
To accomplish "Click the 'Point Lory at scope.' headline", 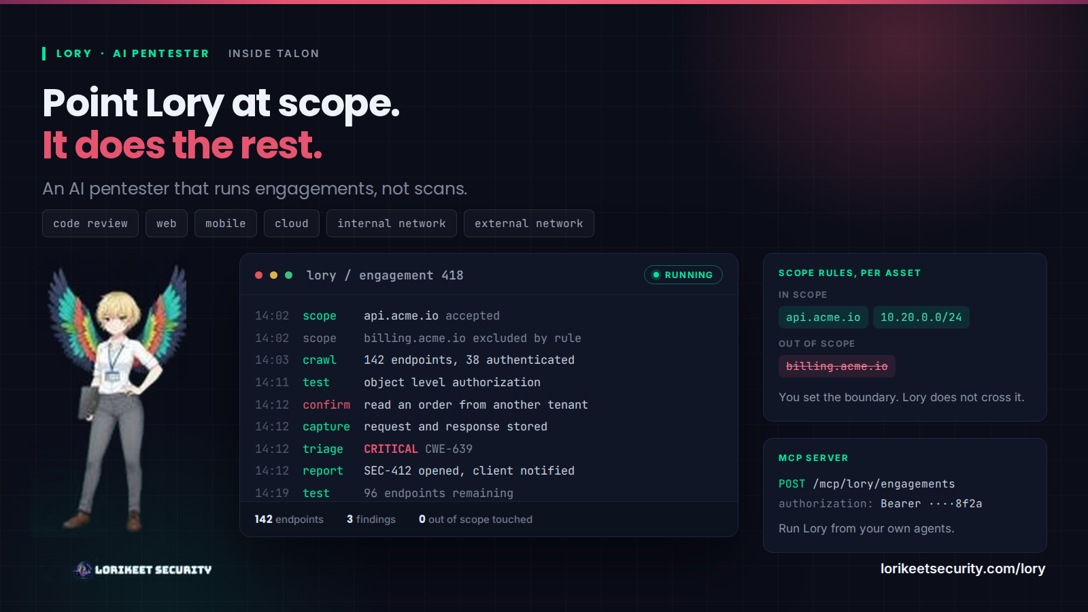I will point(222,104).
